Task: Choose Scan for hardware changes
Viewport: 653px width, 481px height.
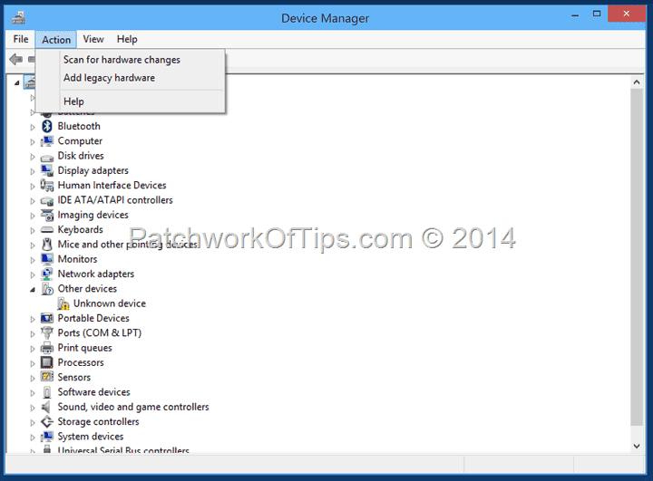Action: pyautogui.click(x=122, y=60)
